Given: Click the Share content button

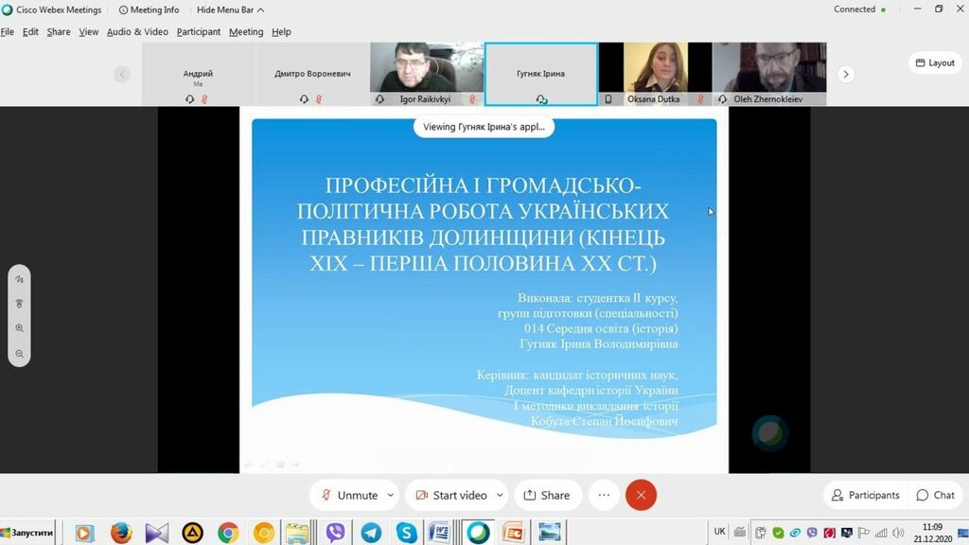Looking at the screenshot, I should [x=547, y=495].
